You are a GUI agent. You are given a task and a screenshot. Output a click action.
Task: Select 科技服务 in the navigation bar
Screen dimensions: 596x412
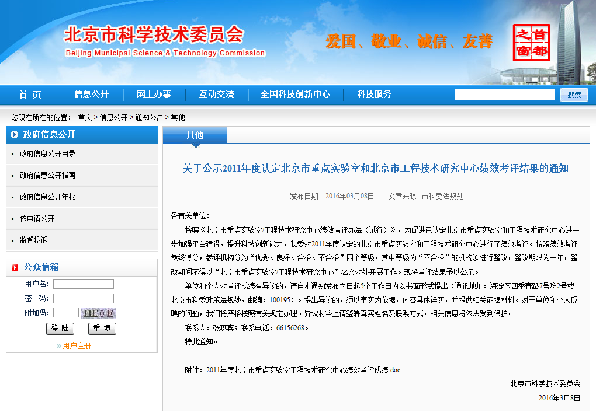(x=374, y=95)
